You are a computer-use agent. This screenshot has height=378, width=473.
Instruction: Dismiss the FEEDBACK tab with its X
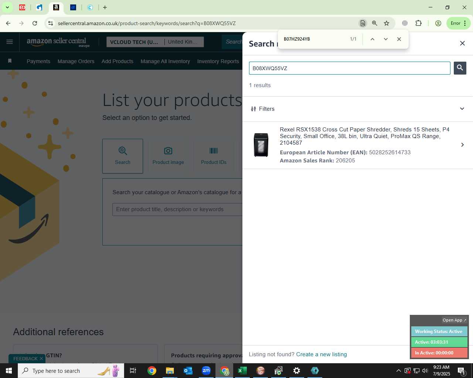coord(41,359)
